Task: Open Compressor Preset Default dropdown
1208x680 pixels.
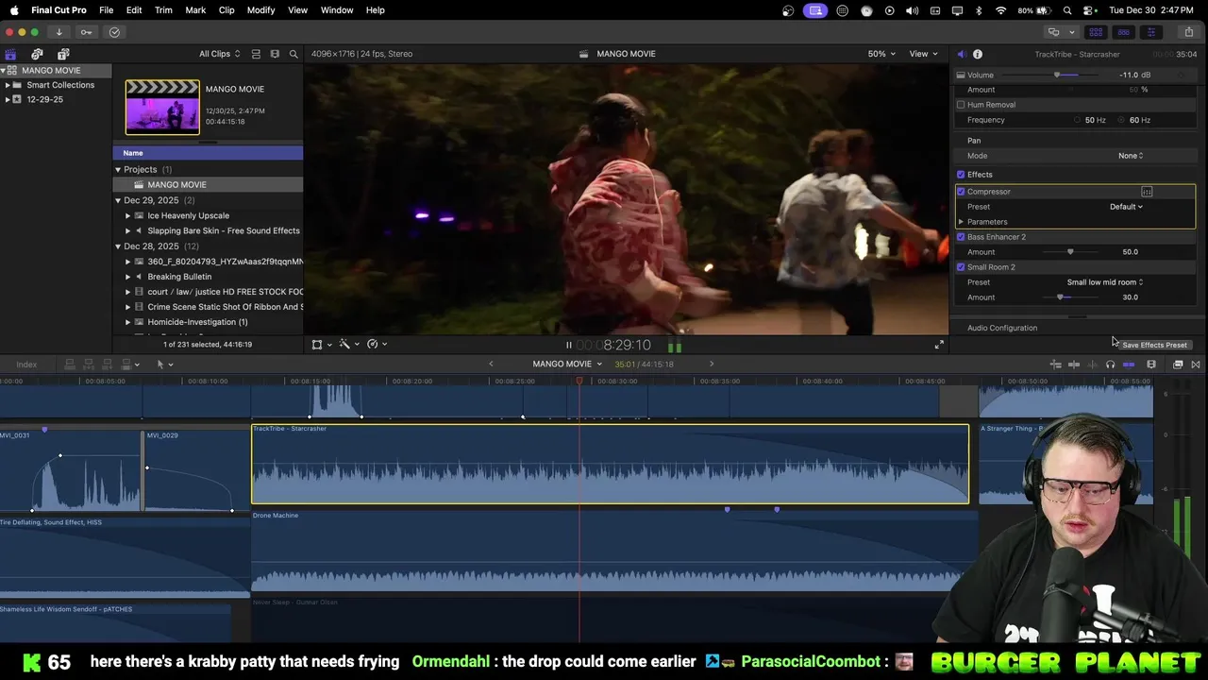Action: point(1126,207)
